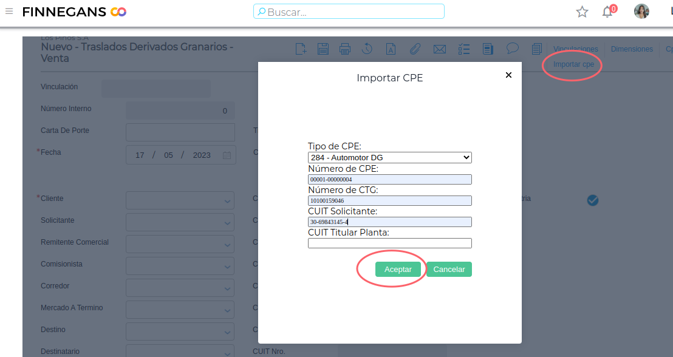Screen dimensions: 673x357
Task: Click the favorites star icon
Action: (x=582, y=12)
